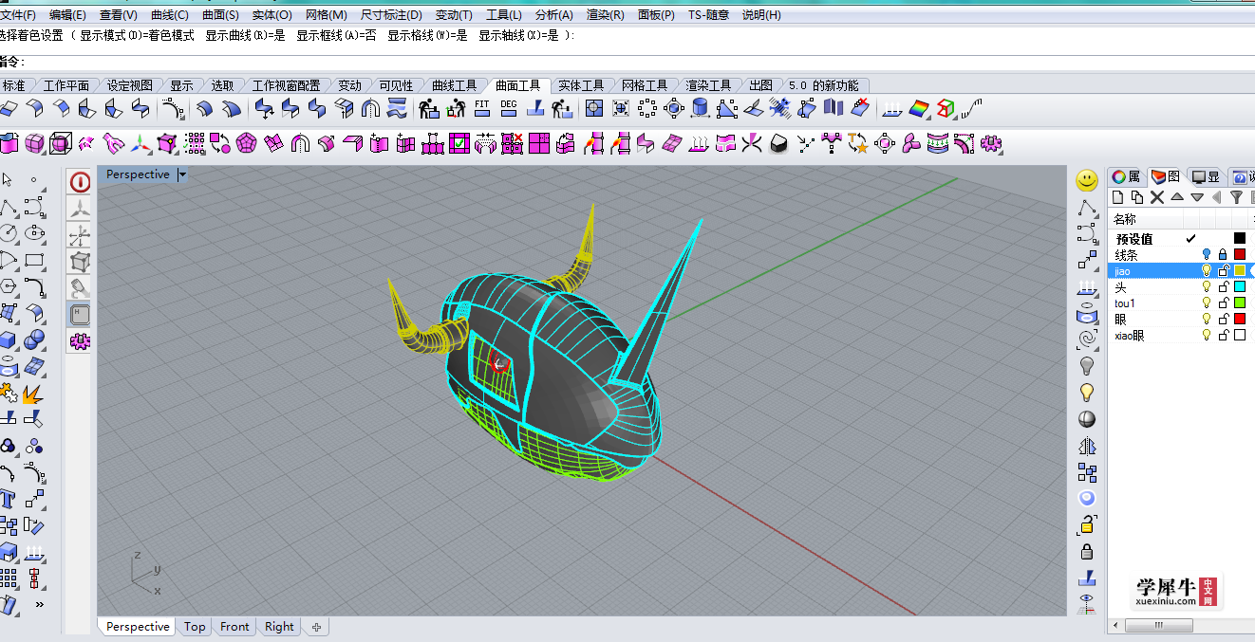
Task: Click the yellow color swatch of jiao layer
Action: coord(1239,271)
